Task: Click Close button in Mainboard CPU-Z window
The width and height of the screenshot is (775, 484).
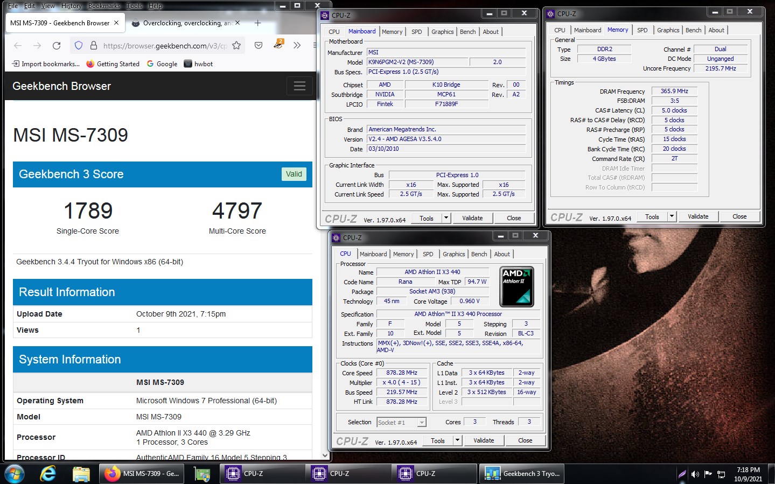Action: [x=514, y=218]
